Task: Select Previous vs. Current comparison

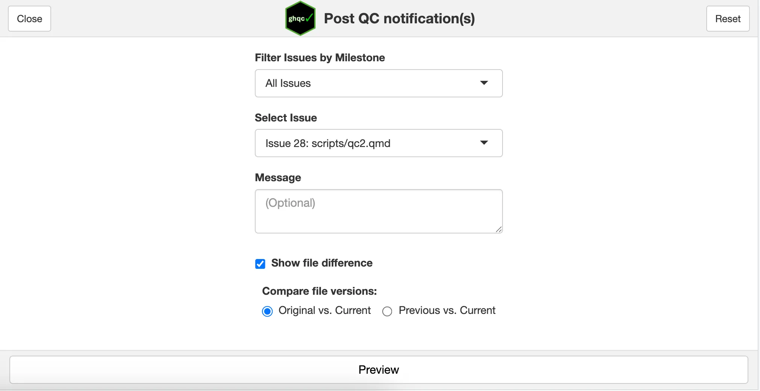Action: click(387, 311)
